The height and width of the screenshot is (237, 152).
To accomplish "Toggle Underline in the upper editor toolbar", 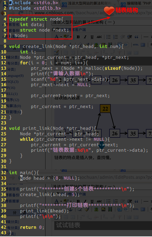I will tap(92, 37).
